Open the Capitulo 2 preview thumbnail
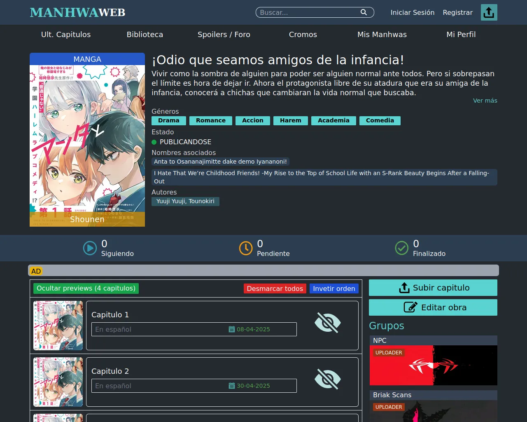 coord(58,382)
